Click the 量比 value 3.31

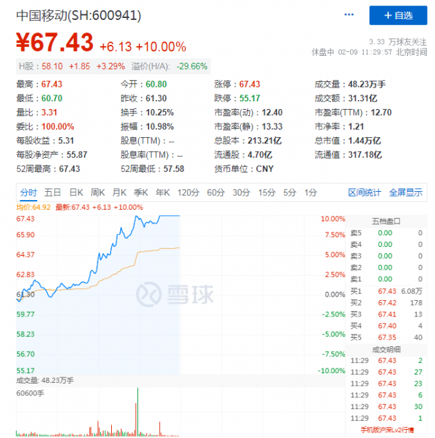point(49,112)
